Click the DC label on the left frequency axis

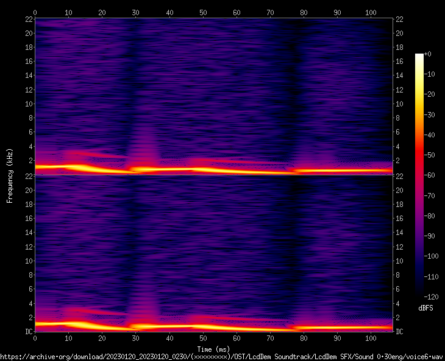(x=29, y=332)
